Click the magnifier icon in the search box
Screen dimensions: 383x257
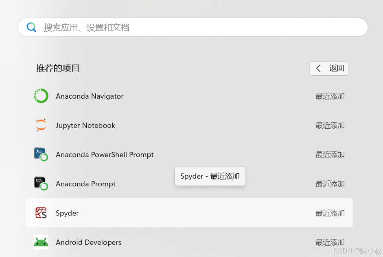point(31,27)
